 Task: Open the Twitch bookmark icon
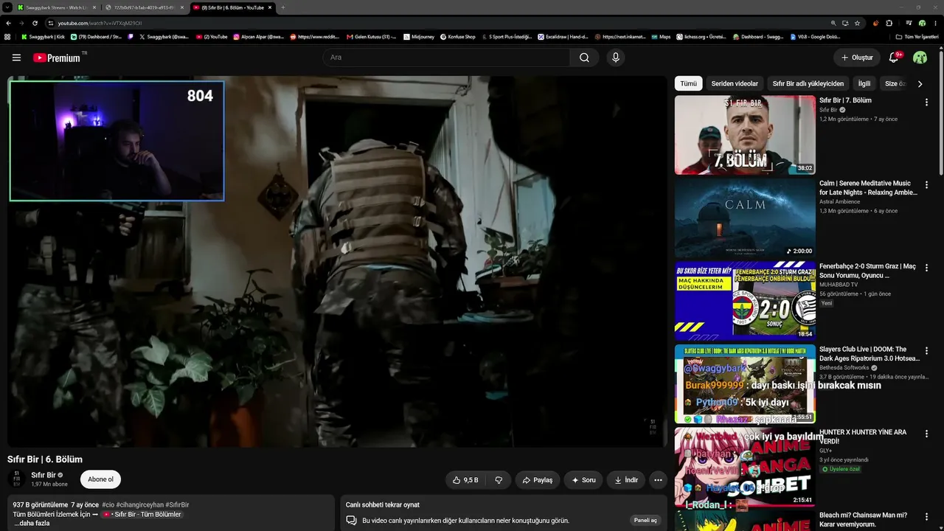131,36
